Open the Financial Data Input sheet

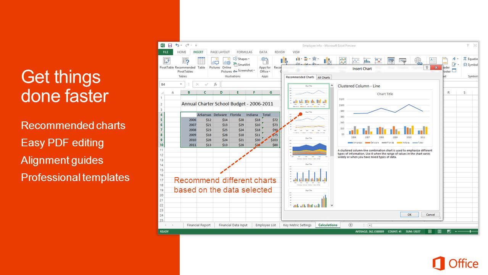tap(233, 225)
